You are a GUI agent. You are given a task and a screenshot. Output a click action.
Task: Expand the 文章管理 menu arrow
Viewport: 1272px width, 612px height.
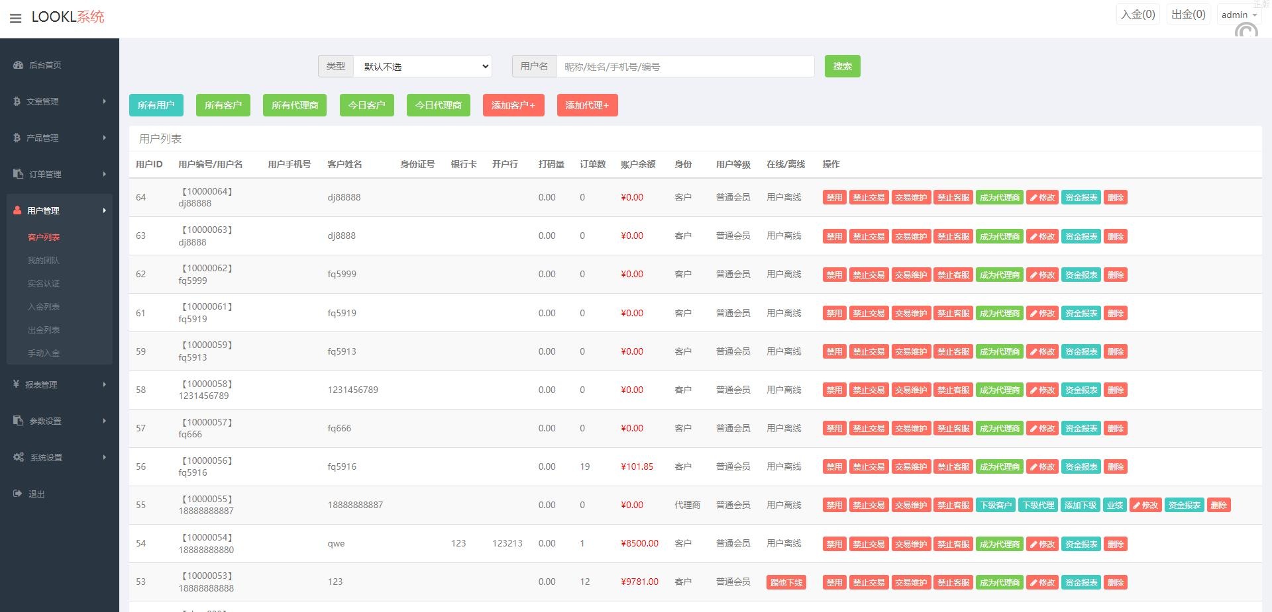(x=104, y=101)
